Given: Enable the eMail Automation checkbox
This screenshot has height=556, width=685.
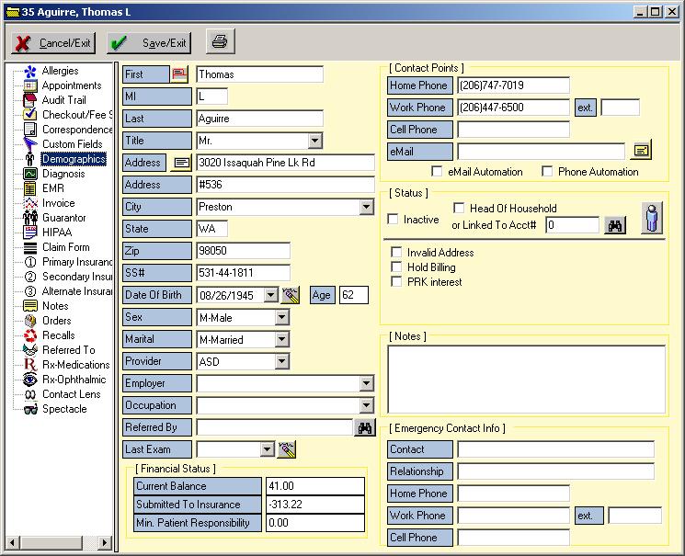Looking at the screenshot, I should 437,172.
